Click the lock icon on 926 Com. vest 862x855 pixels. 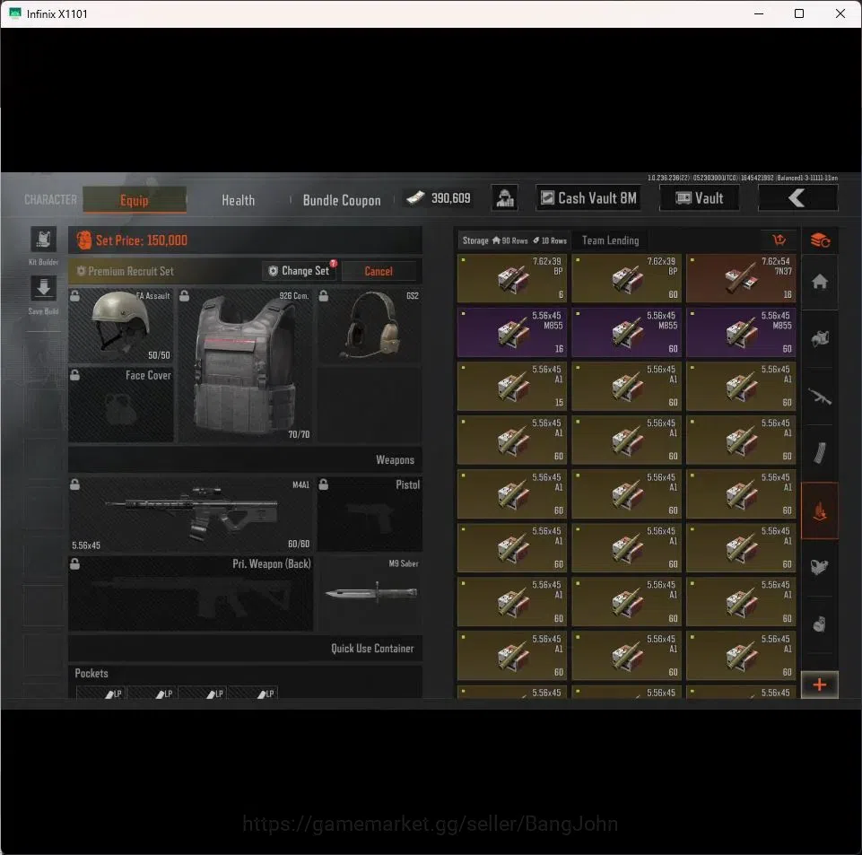[x=185, y=296]
